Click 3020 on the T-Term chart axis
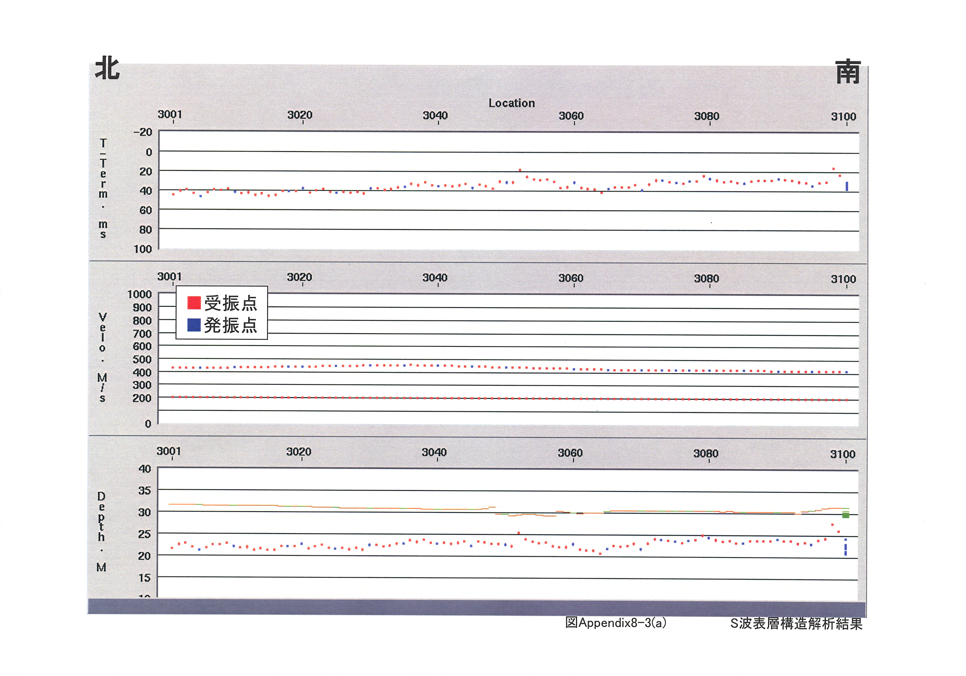 tap(300, 115)
